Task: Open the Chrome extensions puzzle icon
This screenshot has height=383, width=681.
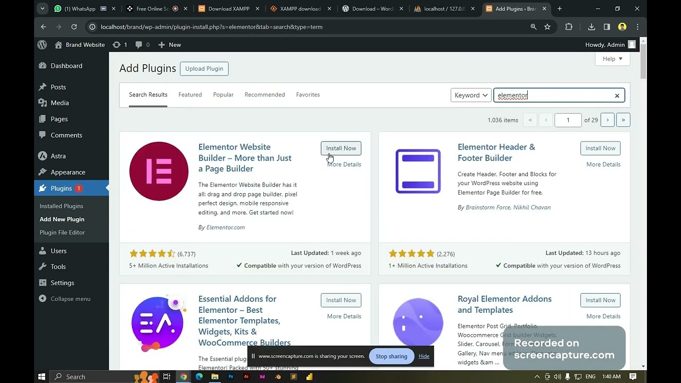Action: tap(569, 27)
